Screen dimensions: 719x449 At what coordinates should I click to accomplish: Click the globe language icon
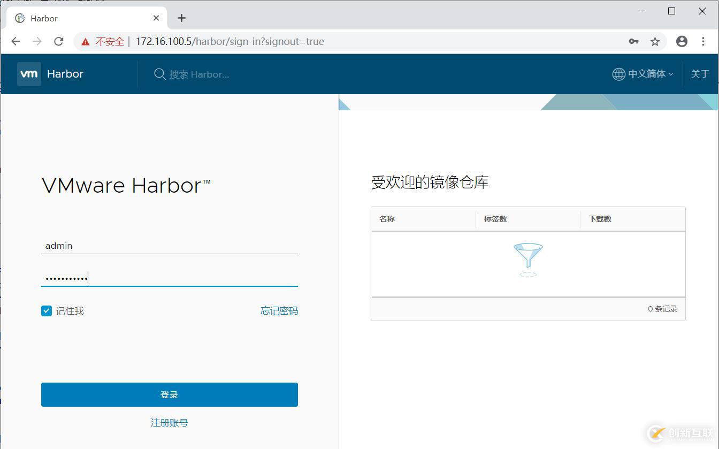coord(618,74)
